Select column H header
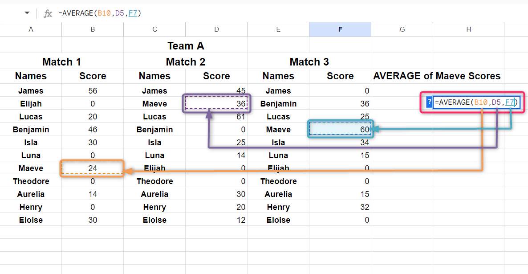The height and width of the screenshot is (274, 528). click(468, 30)
